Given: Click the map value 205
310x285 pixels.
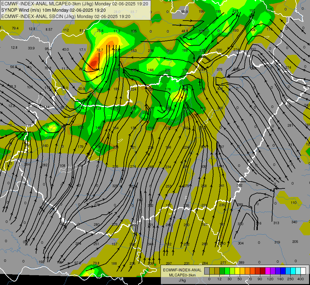Looking at the screenshot, I should pos(295,242).
